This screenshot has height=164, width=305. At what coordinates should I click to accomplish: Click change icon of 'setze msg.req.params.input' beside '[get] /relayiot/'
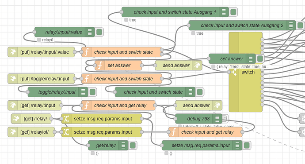pos(66,132)
